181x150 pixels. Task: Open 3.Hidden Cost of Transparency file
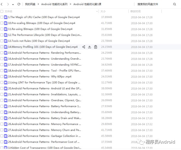44,148
